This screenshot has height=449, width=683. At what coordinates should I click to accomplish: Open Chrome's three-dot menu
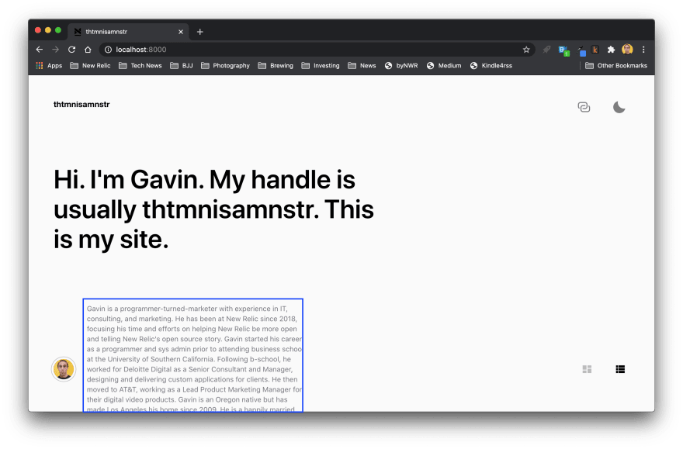coord(643,49)
